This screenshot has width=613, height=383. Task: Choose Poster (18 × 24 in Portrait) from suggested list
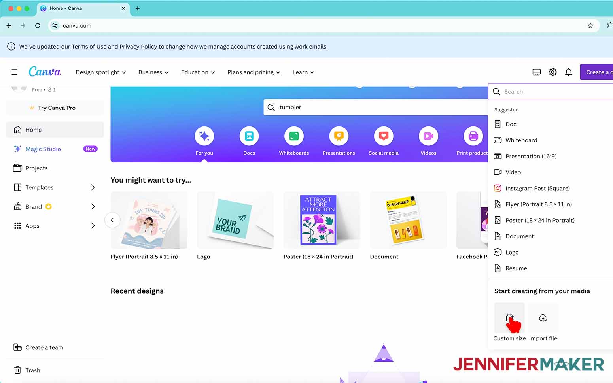(551, 220)
